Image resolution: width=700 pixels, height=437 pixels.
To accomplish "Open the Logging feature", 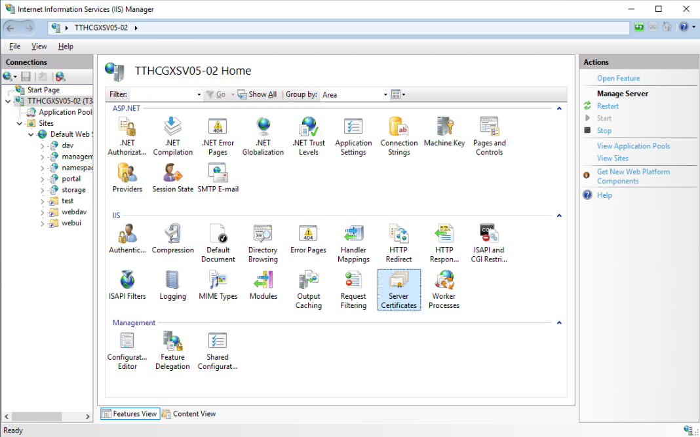I will tap(173, 285).
